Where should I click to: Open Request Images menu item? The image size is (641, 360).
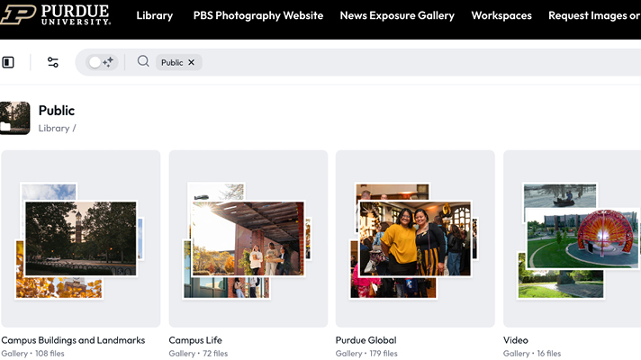point(594,15)
